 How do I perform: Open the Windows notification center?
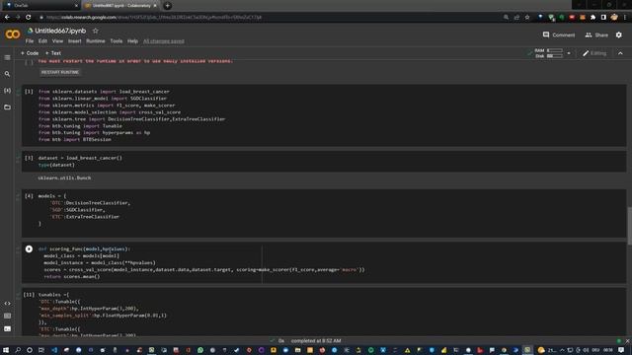point(621,350)
